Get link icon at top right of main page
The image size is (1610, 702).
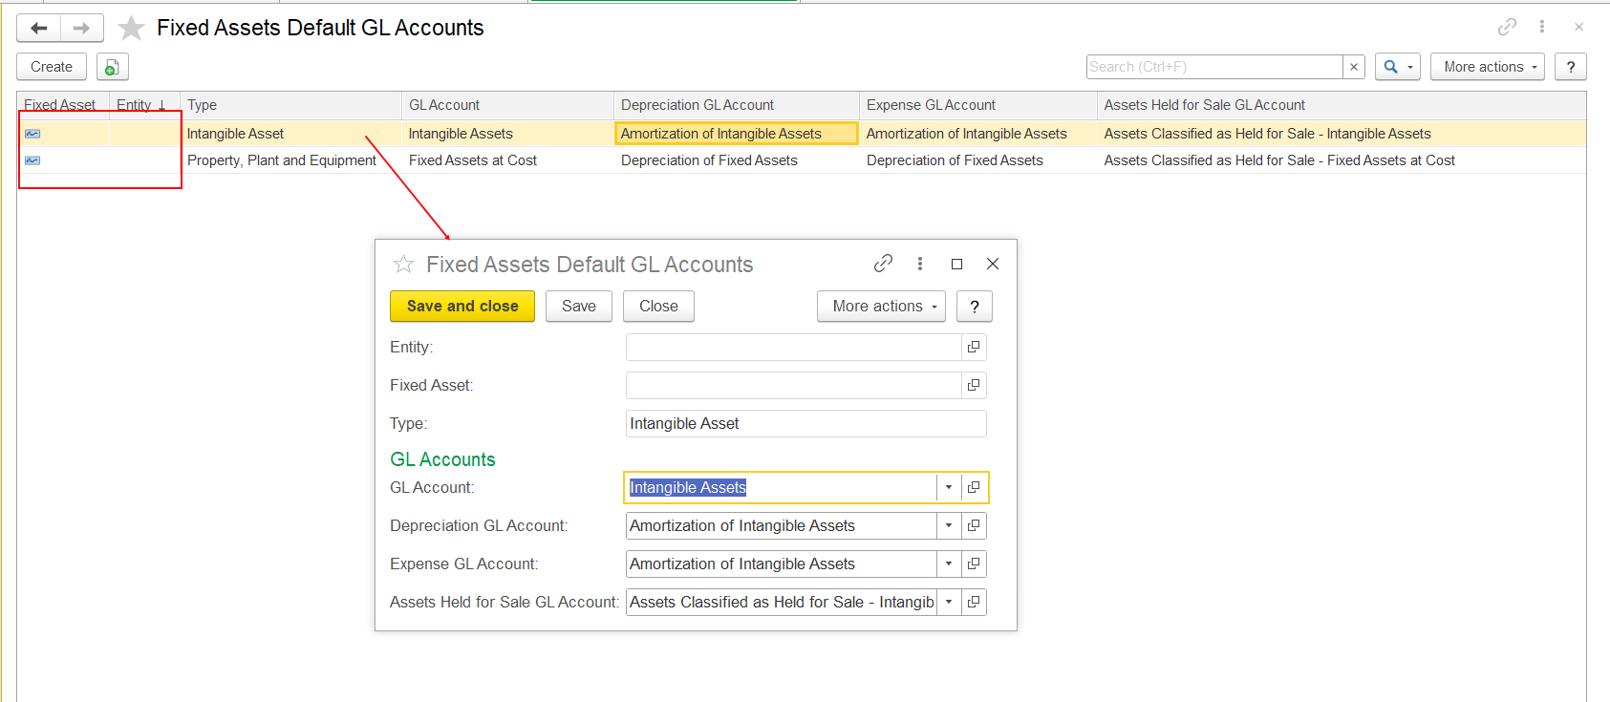click(x=1507, y=27)
